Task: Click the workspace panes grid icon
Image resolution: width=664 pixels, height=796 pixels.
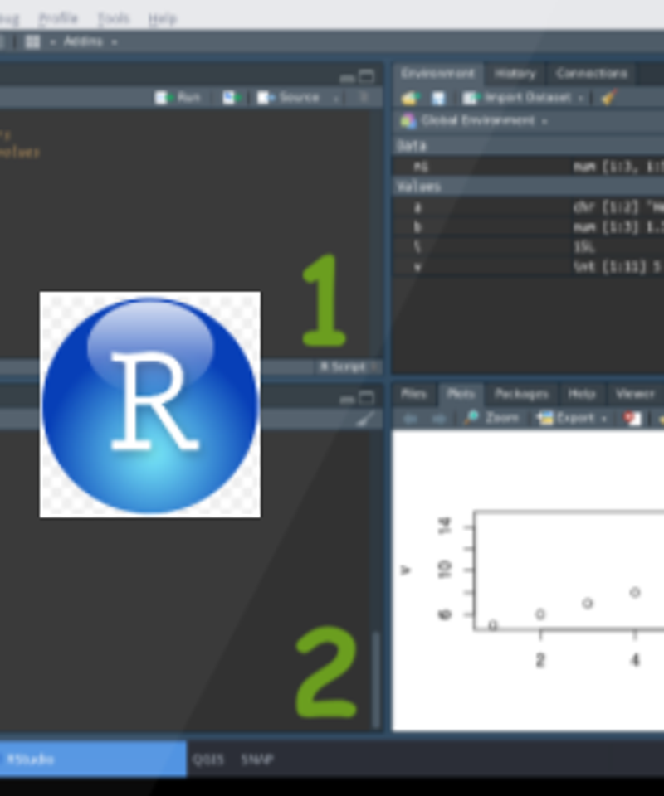Action: click(32, 42)
